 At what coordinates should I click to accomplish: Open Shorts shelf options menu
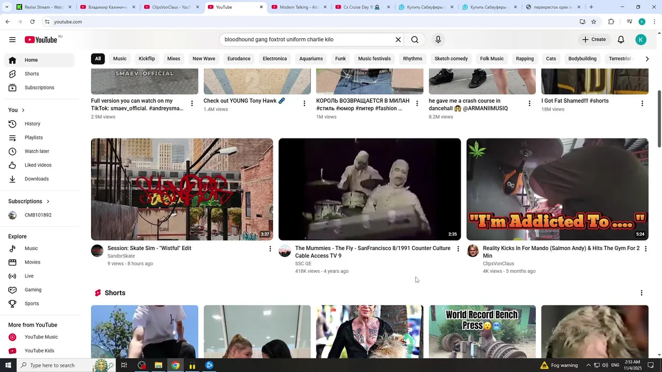642,293
